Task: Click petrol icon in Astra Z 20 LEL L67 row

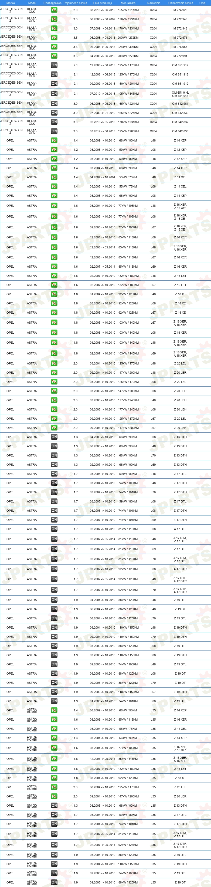Action: (x=54, y=419)
